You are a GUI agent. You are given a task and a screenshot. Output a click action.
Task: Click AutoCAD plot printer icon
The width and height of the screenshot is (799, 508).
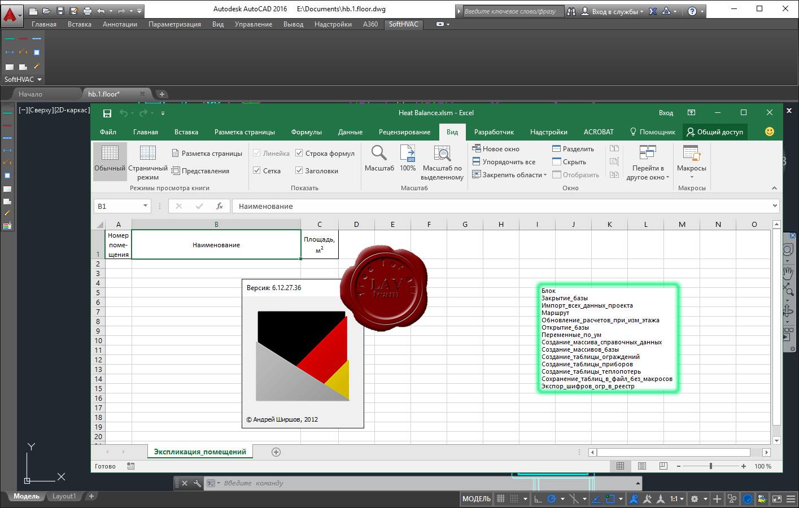click(x=88, y=11)
